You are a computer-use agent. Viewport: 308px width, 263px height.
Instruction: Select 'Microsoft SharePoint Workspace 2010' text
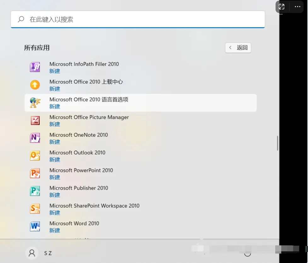click(x=94, y=206)
